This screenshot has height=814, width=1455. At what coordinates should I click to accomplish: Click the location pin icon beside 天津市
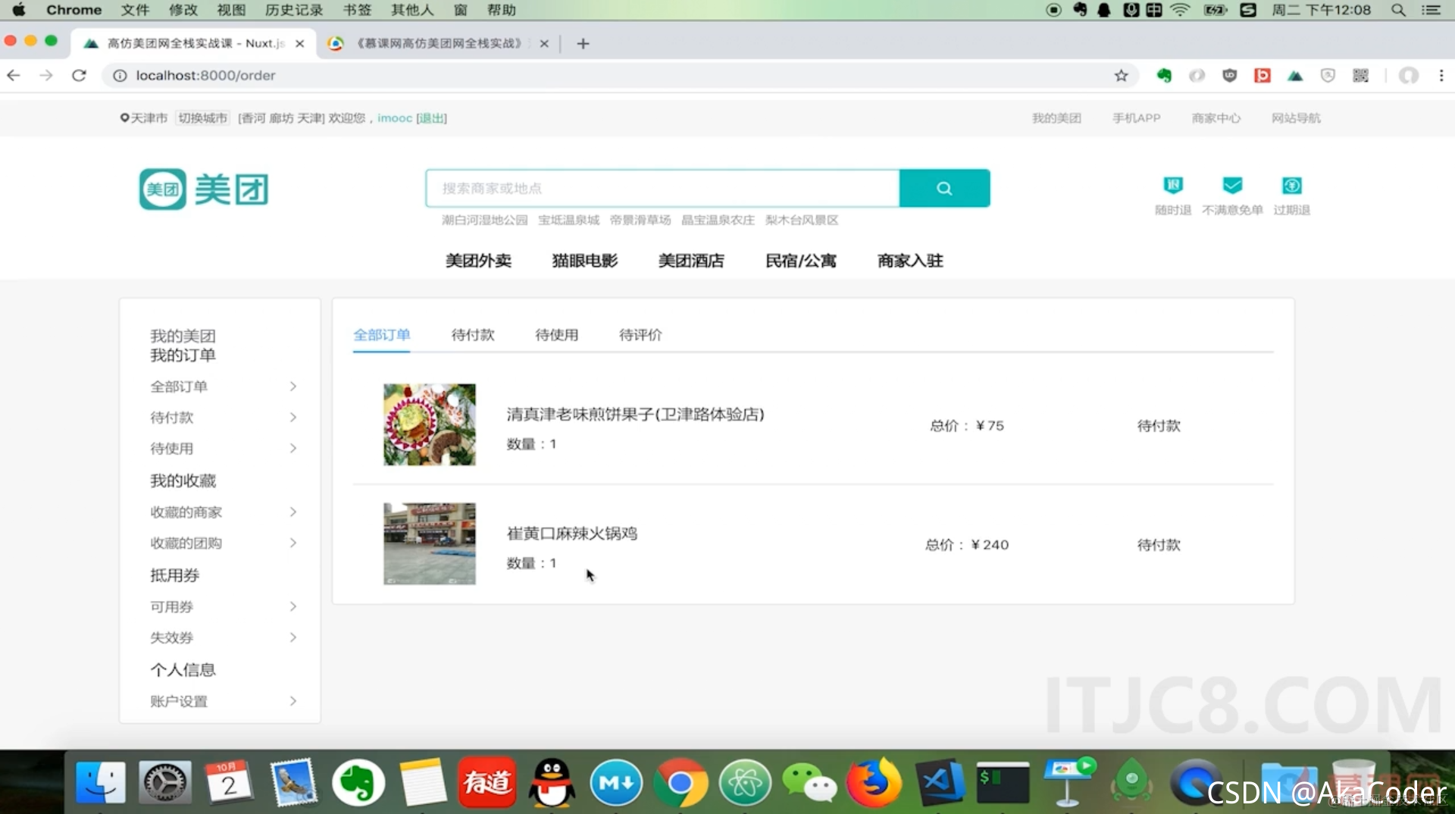124,118
